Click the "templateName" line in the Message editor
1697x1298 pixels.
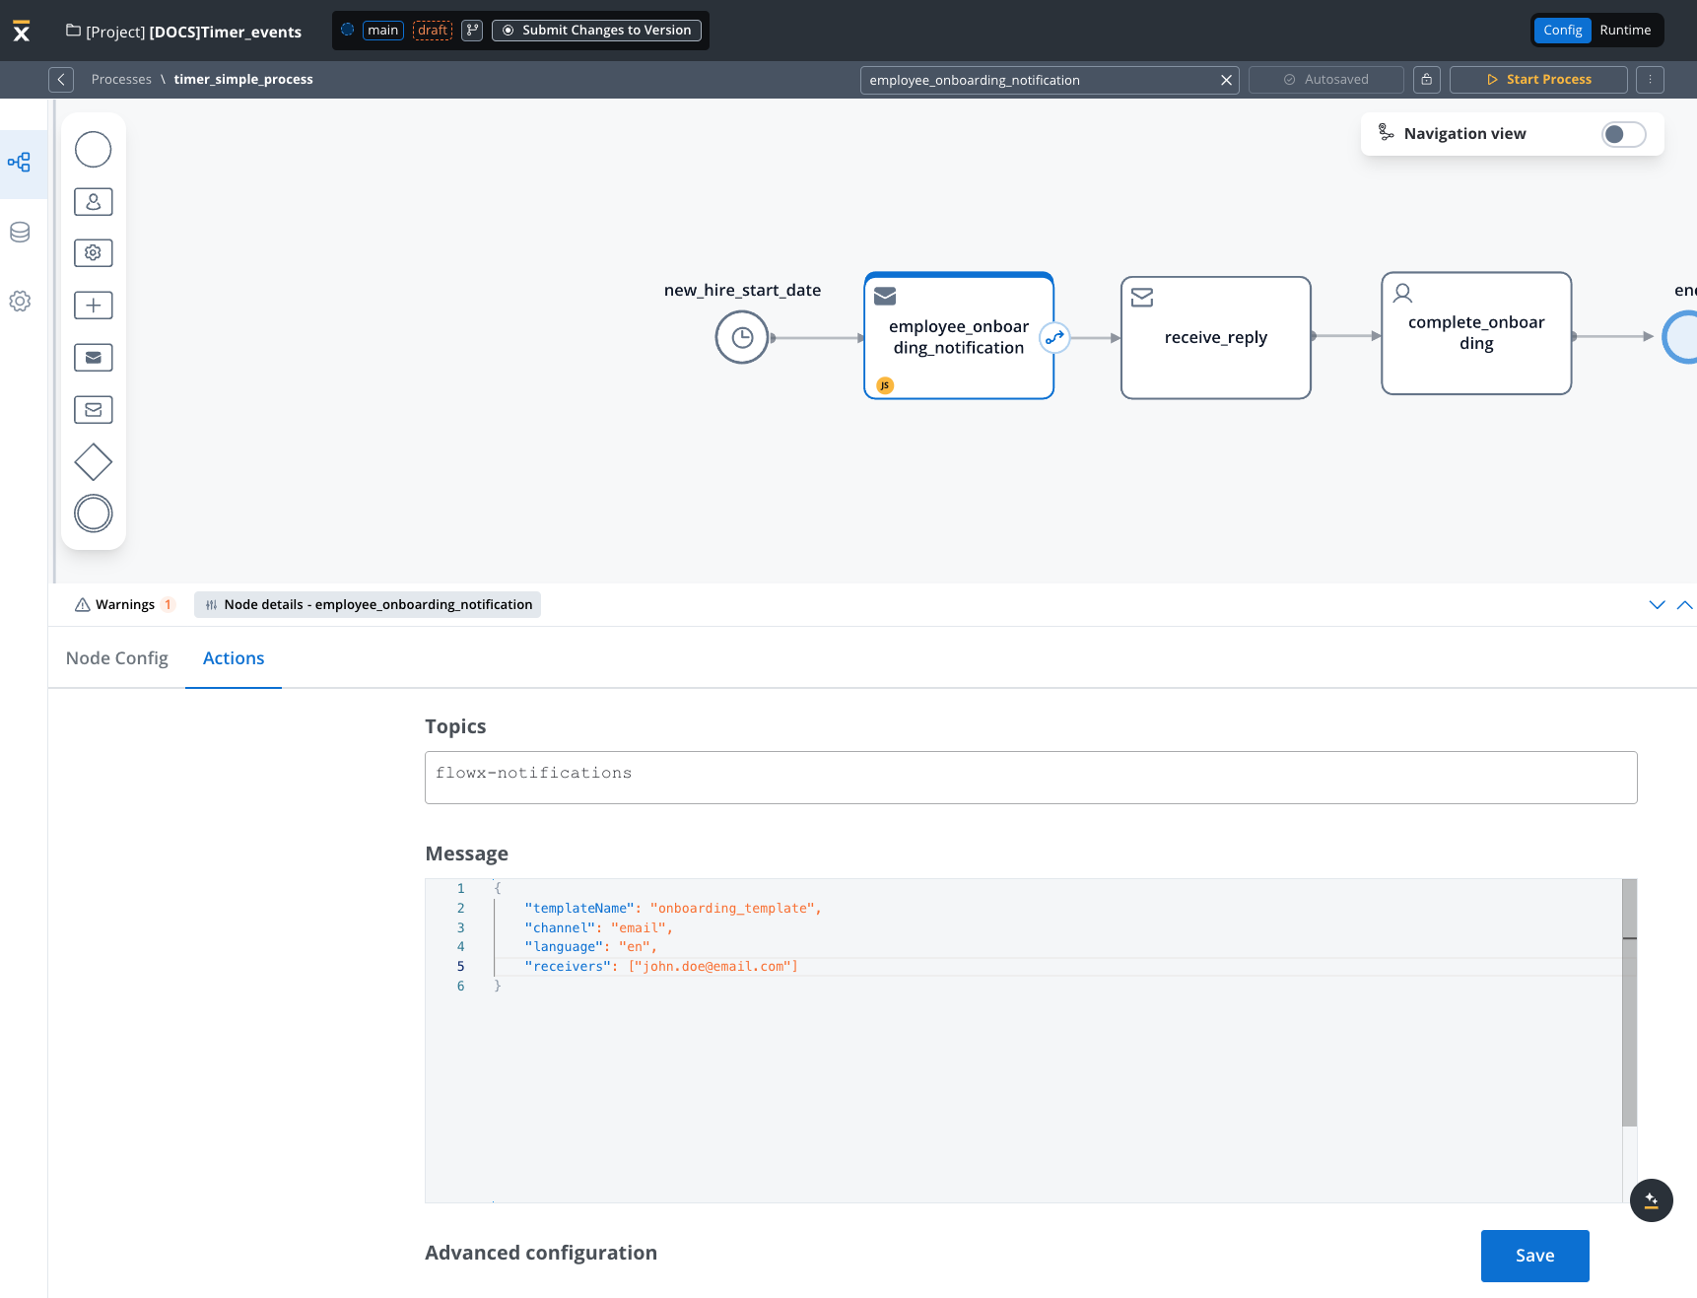(673, 909)
